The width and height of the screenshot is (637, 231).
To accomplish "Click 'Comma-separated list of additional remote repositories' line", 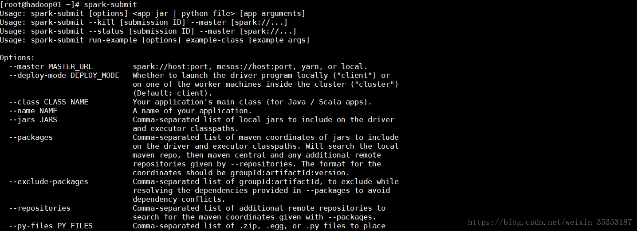I will pyautogui.click(x=259, y=208).
